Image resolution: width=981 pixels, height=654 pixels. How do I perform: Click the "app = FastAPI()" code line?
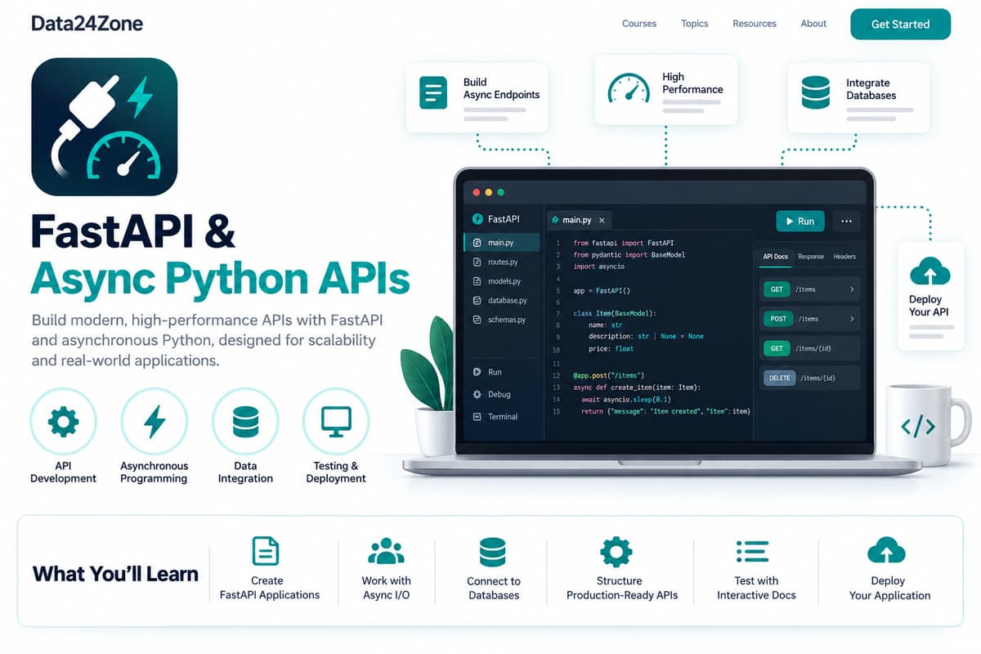tap(602, 290)
